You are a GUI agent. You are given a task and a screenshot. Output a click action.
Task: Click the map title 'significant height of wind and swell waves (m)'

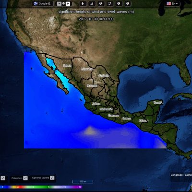click(96, 12)
